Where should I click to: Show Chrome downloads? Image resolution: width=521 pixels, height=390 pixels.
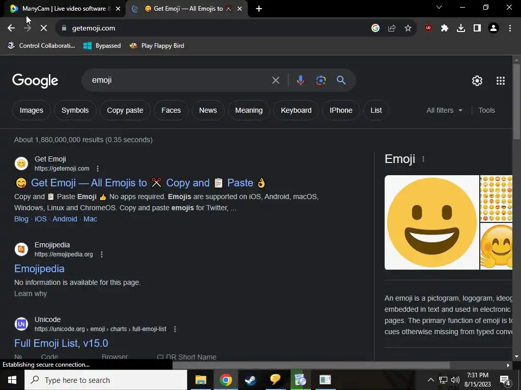point(461,28)
